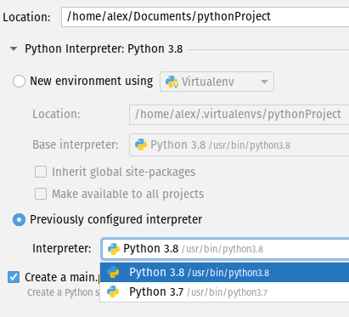The image size is (349, 317).
Task: Click the Interpreter: label
Action: pos(62,249)
